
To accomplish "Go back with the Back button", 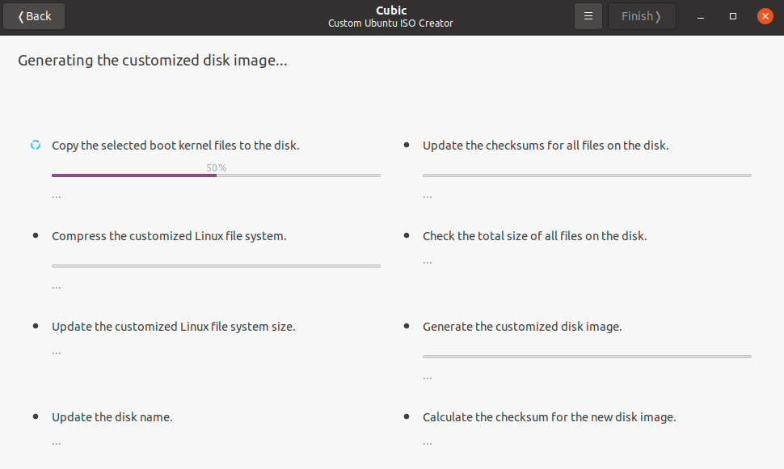I will point(34,16).
